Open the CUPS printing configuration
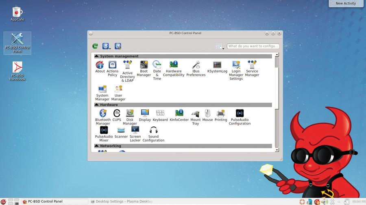Image resolution: width=366 pixels, height=205 pixels. coord(117,115)
